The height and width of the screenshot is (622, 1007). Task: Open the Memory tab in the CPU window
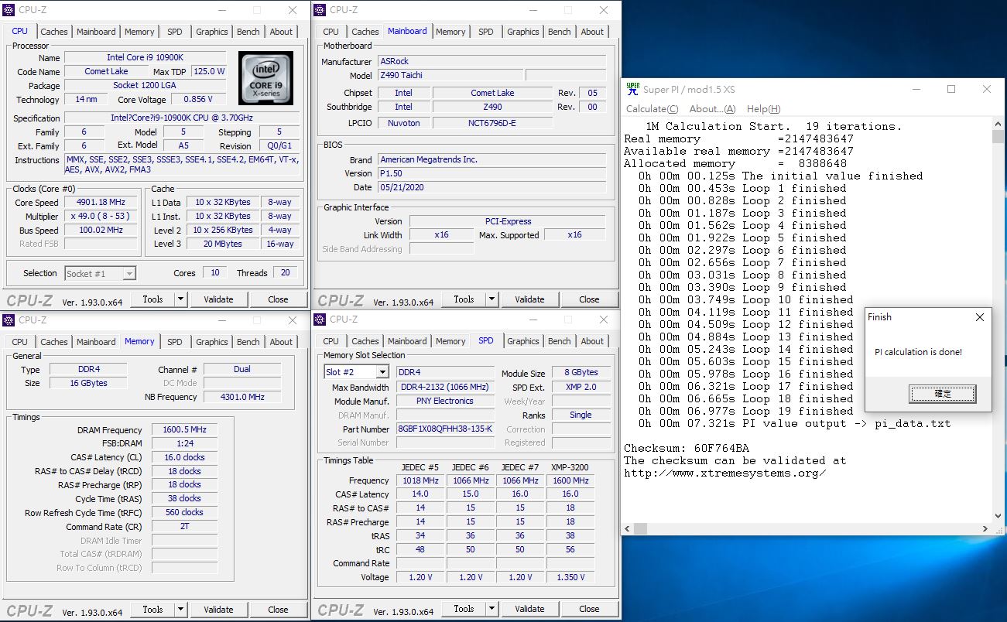[x=139, y=32]
